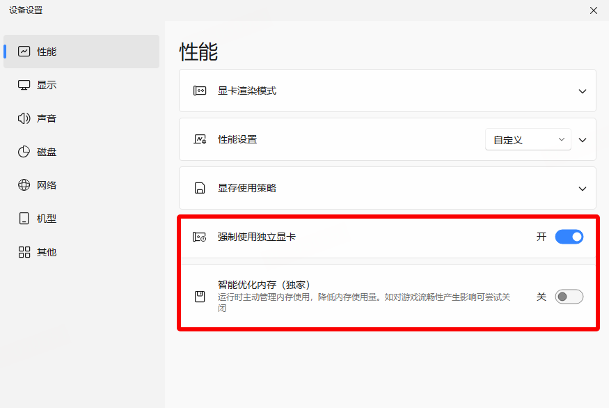Click the 性能设置 row icon

point(200,139)
